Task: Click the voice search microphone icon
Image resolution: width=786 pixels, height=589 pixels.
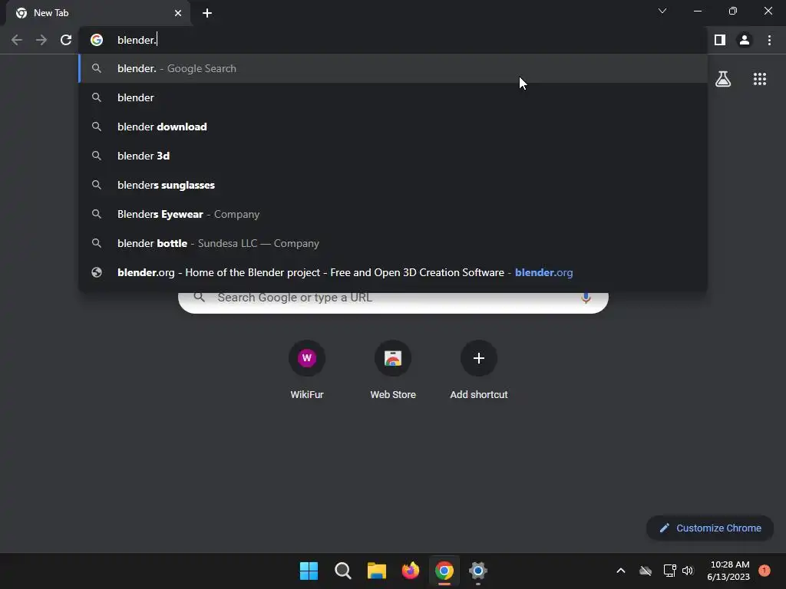Action: tap(586, 298)
